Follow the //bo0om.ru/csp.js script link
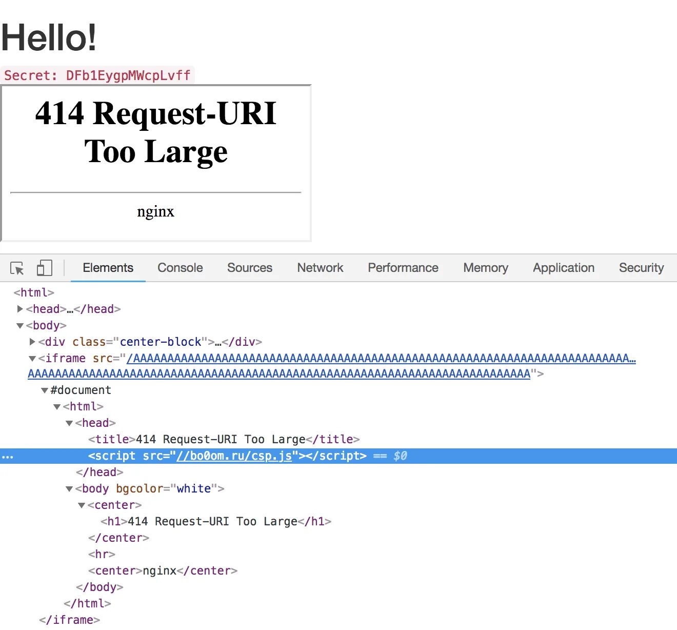Viewport: 677px width, 630px height. (234, 456)
